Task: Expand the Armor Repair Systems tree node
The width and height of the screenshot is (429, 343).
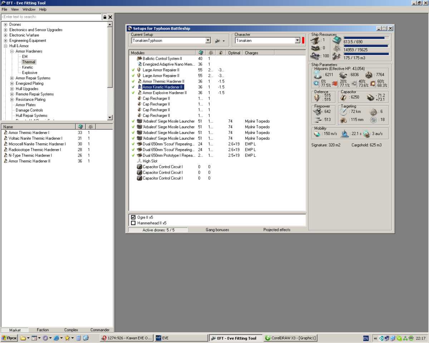Action: [12, 78]
